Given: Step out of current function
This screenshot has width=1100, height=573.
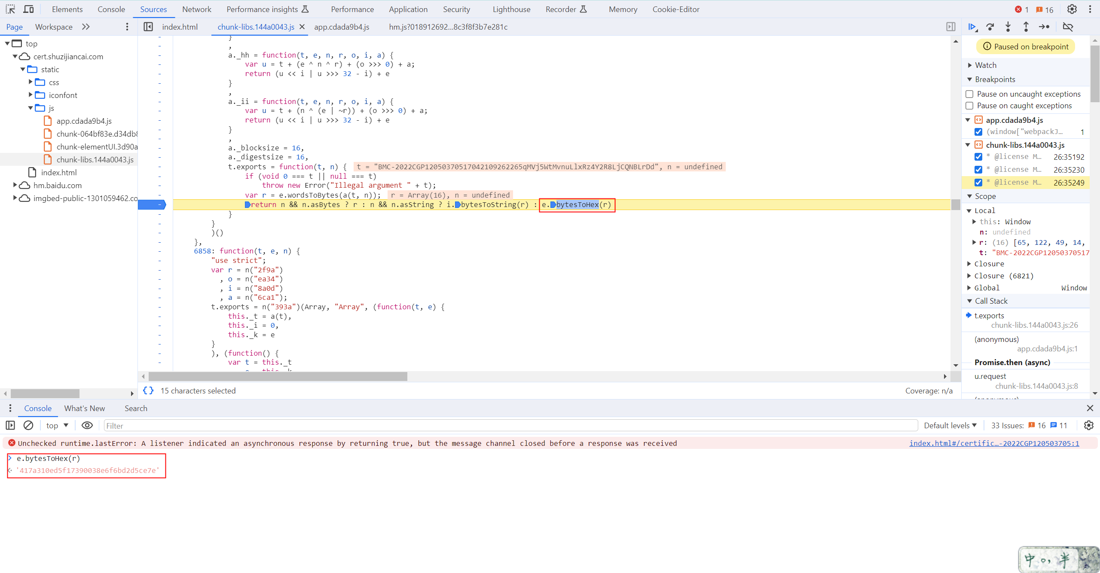Looking at the screenshot, I should pyautogui.click(x=1026, y=27).
